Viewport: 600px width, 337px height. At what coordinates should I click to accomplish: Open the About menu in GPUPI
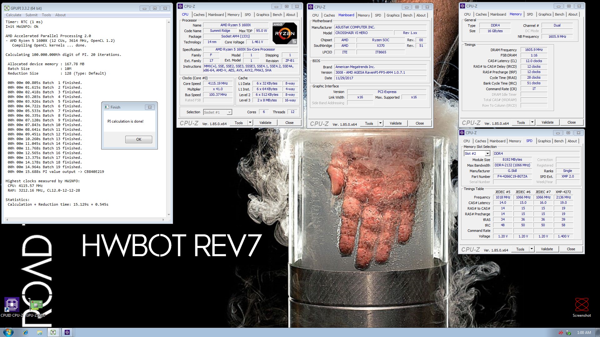point(60,15)
